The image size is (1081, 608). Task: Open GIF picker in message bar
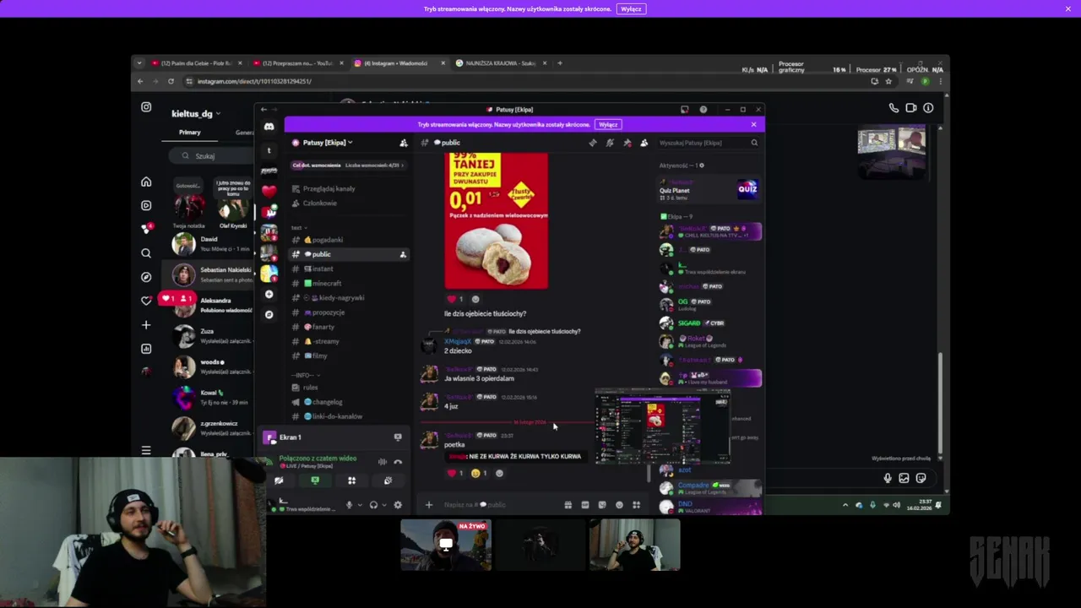(x=585, y=505)
